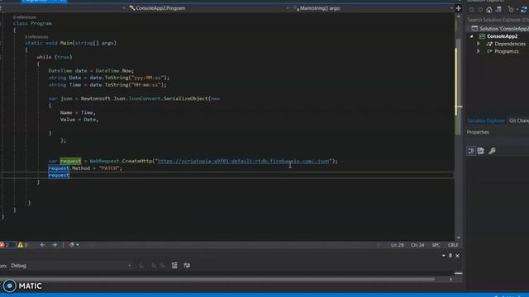Screen dimensions: 529x297
Task: Click the Properties panel title
Action: click(478, 132)
